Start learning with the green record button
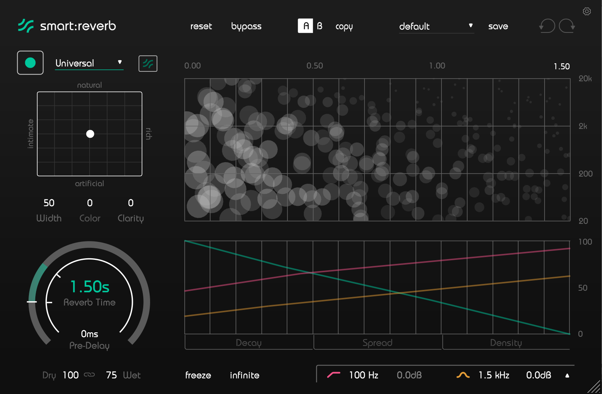The height and width of the screenshot is (394, 602). click(30, 63)
